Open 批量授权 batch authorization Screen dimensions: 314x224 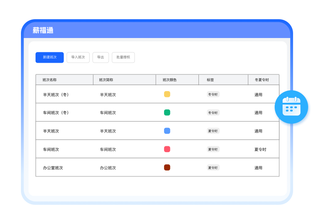[123, 57]
